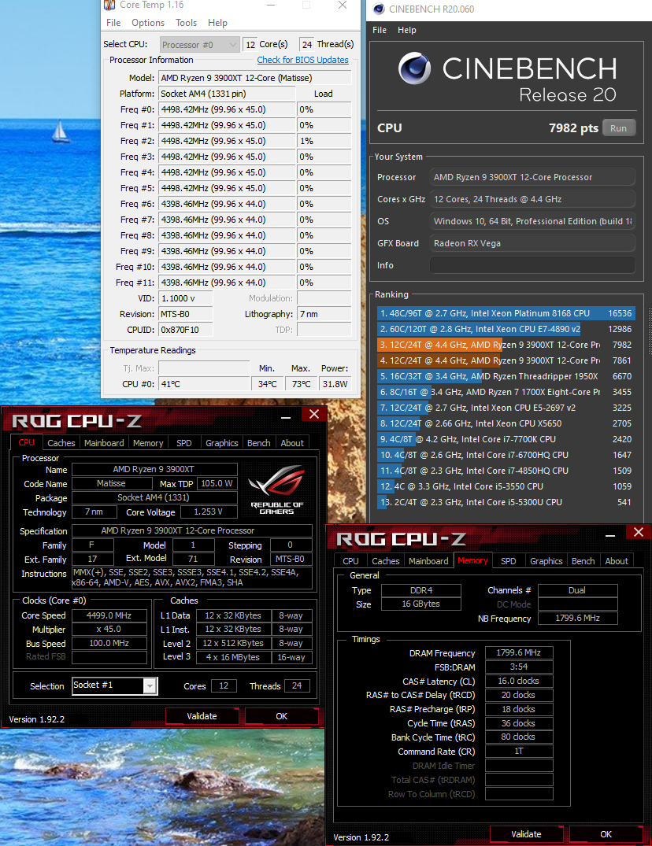Select the Xeon E7-4890 v2 ranking row

506,329
